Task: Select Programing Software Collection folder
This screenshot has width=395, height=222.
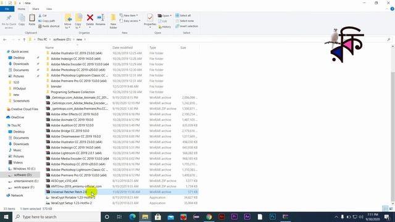Action: click(x=73, y=92)
